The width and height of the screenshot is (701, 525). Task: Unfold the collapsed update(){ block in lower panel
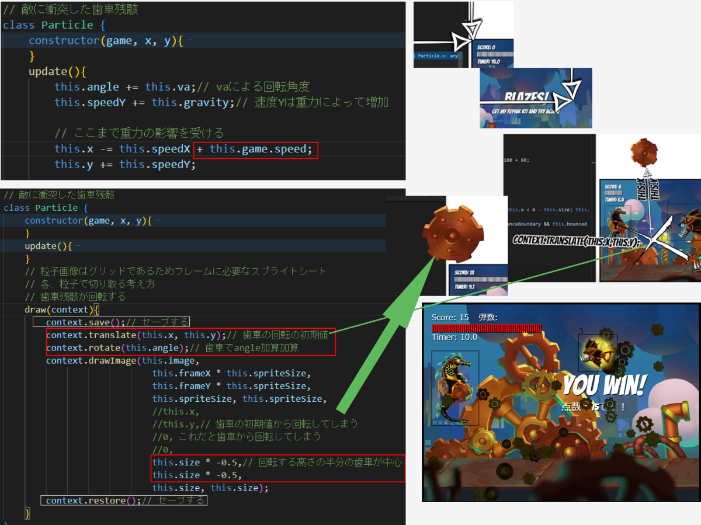click(78, 246)
